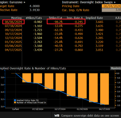Click the Current point on the chart axis
The height and width of the screenshot is (118, 121).
point(15,109)
